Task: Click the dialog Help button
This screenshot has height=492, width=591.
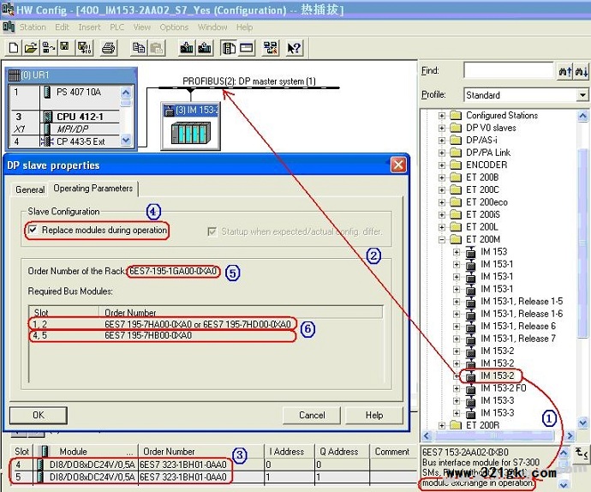Action: coord(374,415)
